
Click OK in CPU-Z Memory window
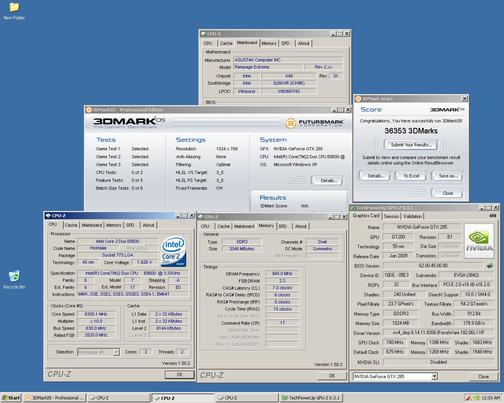332,376
